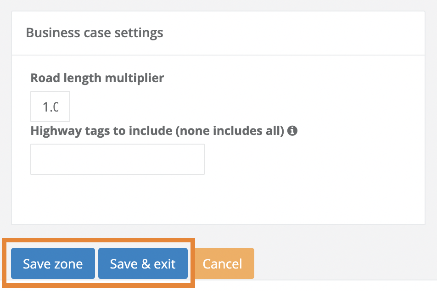Place cursor in the empty highway tags box
Image resolution: width=437 pixels, height=291 pixels.
[x=118, y=159]
